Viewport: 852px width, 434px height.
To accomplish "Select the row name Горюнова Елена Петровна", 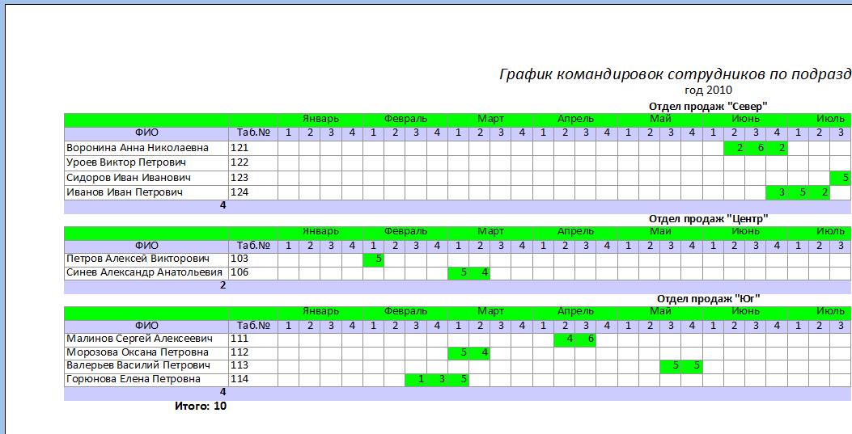I will (x=134, y=379).
